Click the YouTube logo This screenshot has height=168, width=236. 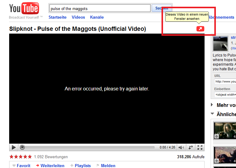[x=24, y=8]
